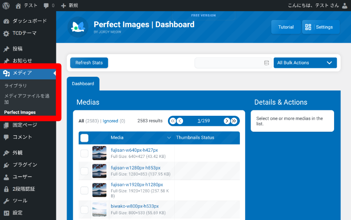The image size is (351, 220).
Task: Open ダッシュボード in sidebar
Action: (28, 21)
